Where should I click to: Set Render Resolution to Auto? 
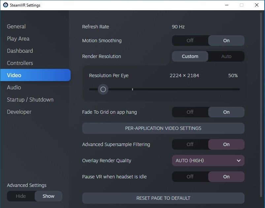click(x=226, y=56)
